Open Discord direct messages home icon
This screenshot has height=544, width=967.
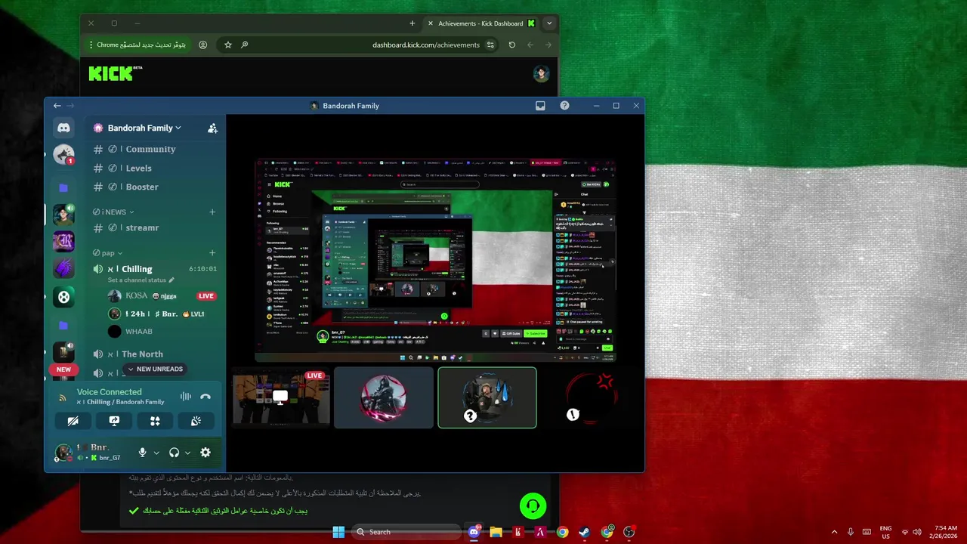point(63,128)
